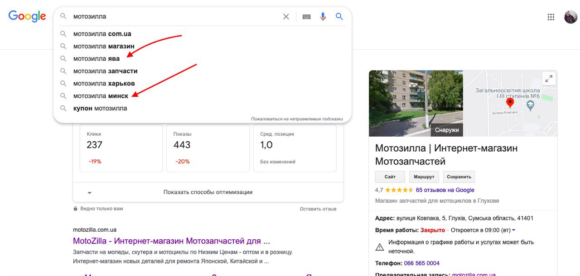Screen dimensions: 580x276
Task: Open the Сред. позиция 1,0 card
Action: click(x=295, y=148)
